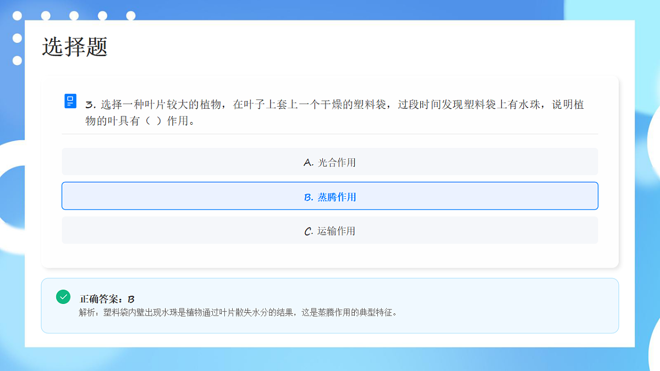Click the 正确答案：B label
The height and width of the screenshot is (371, 660).
click(107, 299)
